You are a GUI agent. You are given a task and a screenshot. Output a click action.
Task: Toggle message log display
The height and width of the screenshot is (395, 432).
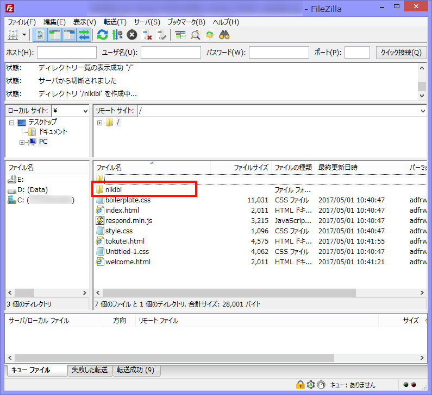40,35
